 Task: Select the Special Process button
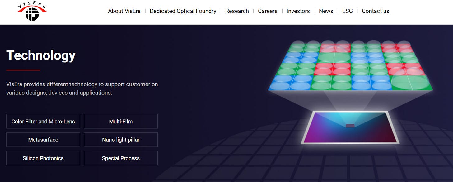(x=121, y=158)
